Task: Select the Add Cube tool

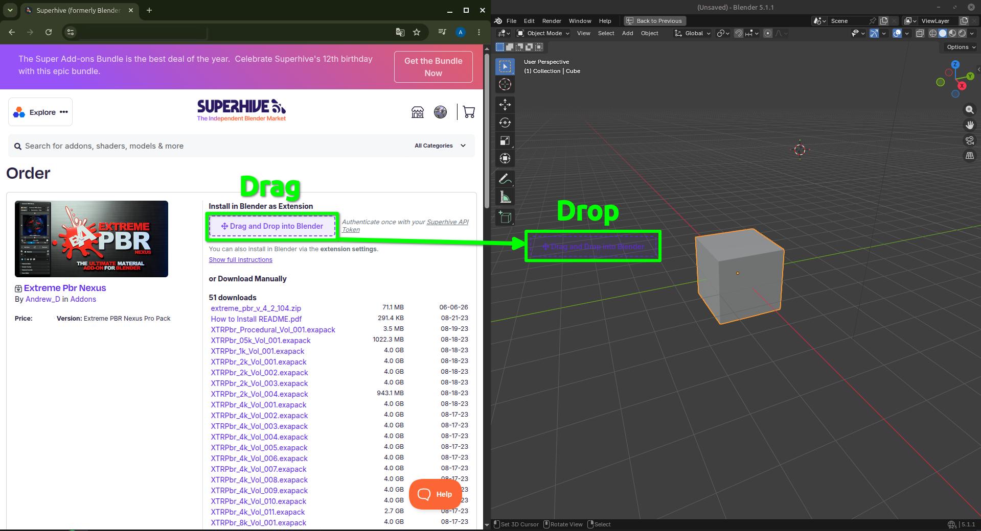Action: tap(505, 218)
